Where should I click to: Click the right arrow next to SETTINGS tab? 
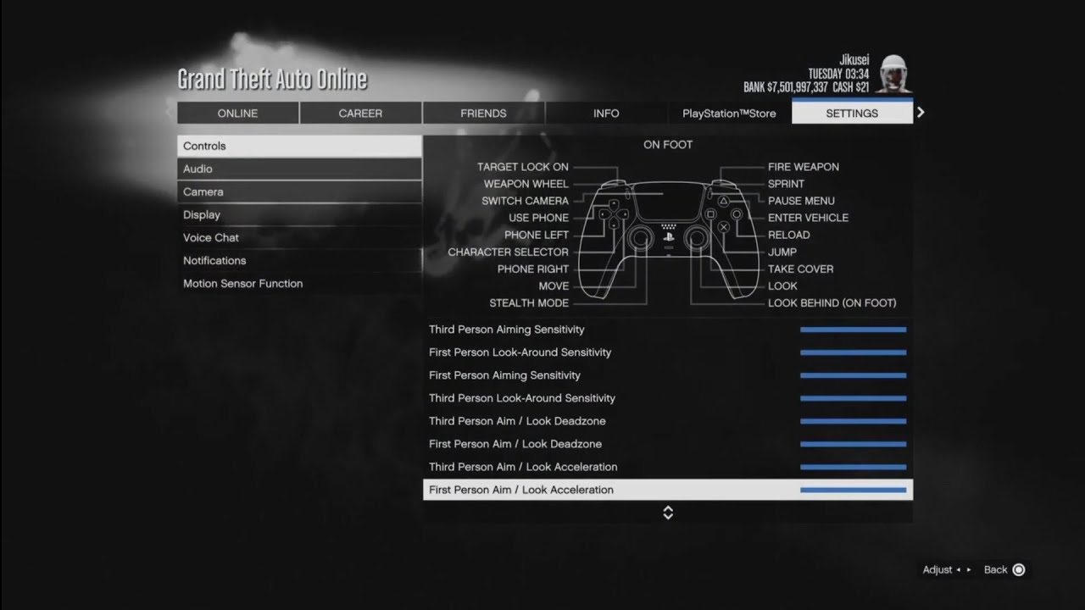[x=921, y=112]
